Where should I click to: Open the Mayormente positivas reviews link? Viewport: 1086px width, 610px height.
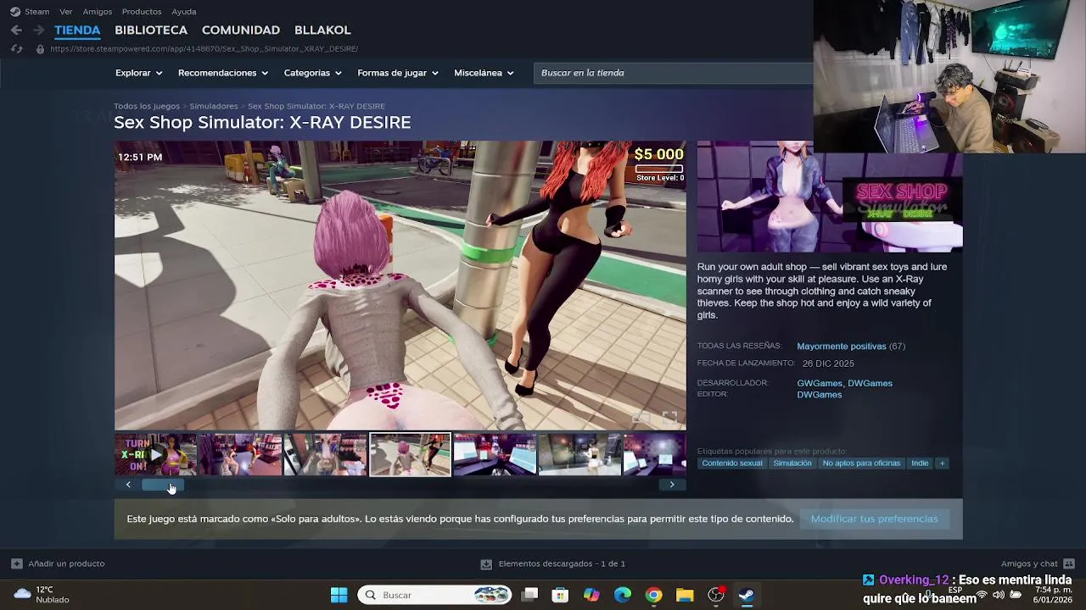(841, 347)
